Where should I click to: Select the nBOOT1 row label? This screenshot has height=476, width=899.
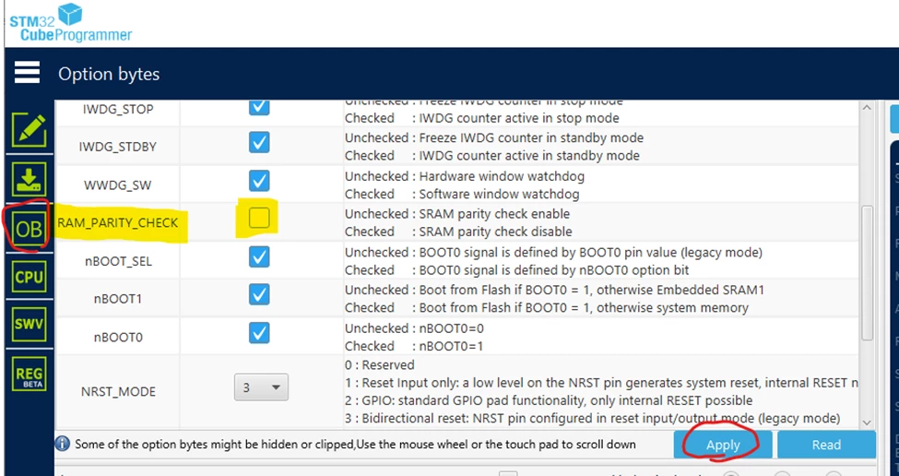(x=117, y=300)
